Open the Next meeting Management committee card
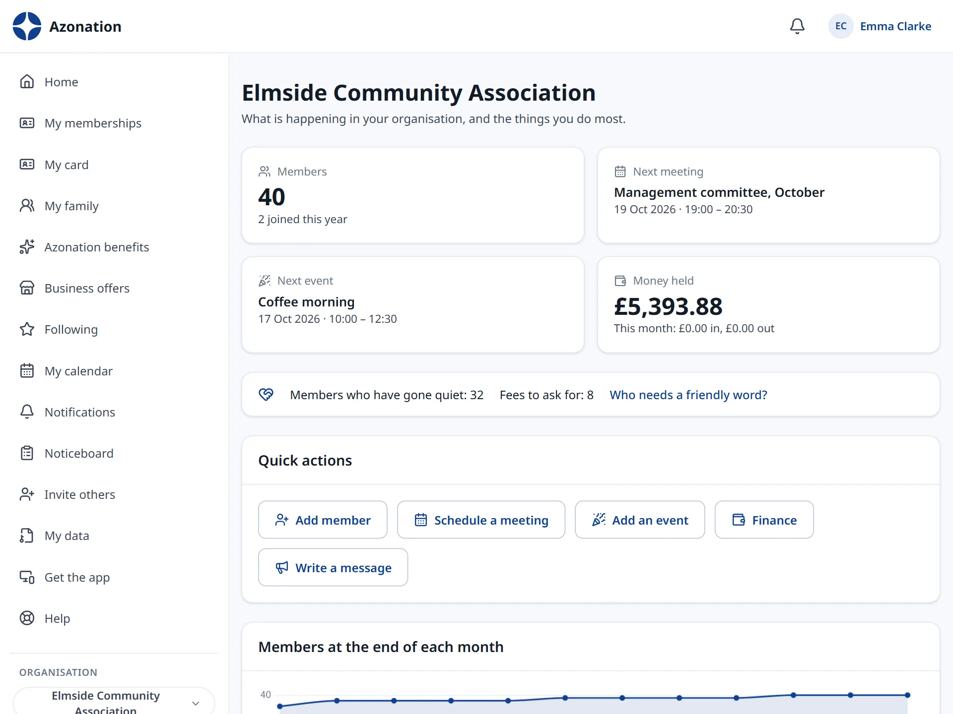The width and height of the screenshot is (953, 714). (768, 195)
